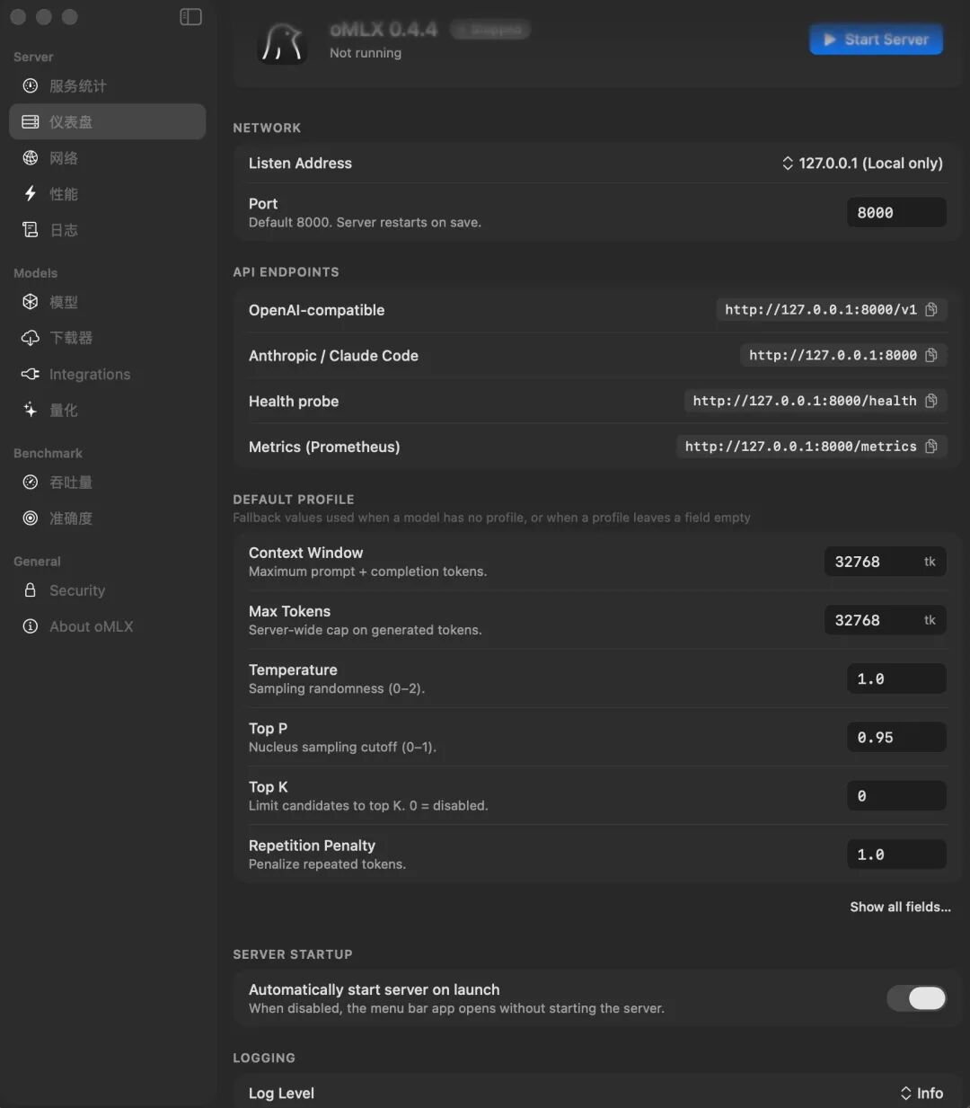970x1108 pixels.
Task: Open the Listen Address dropdown
Action: (x=862, y=163)
